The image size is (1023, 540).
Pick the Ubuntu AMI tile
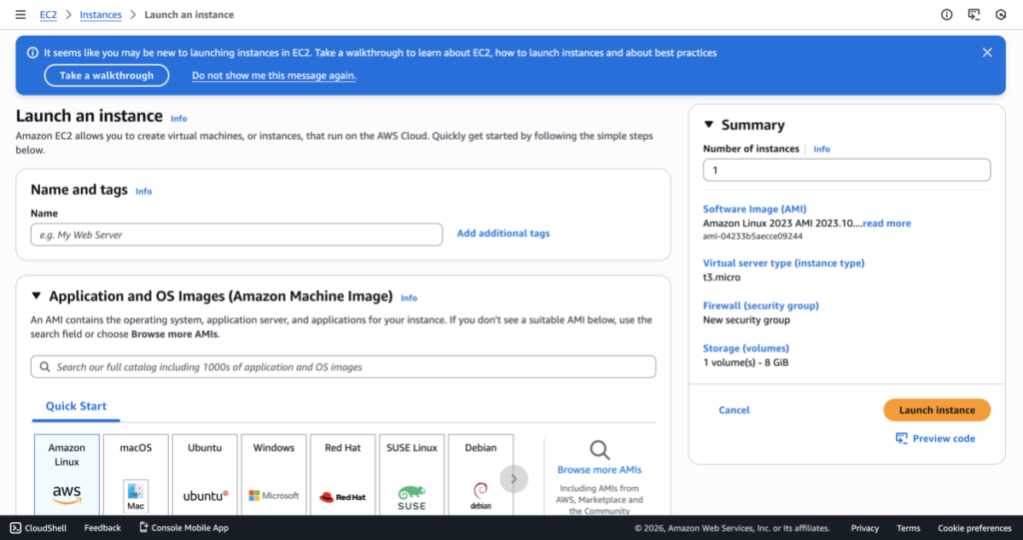[x=205, y=473]
